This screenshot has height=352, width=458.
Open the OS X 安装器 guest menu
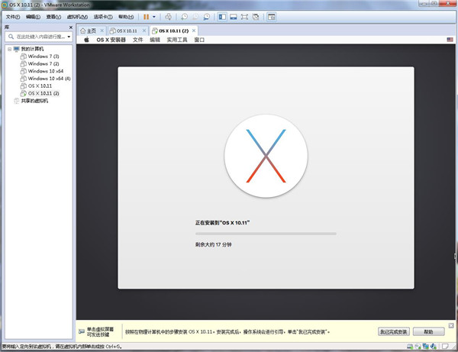coord(111,40)
